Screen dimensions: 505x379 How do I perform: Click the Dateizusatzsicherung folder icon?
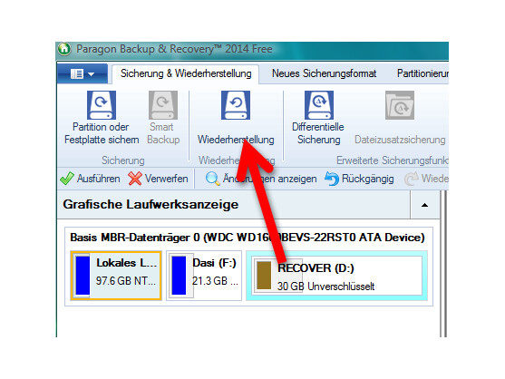pos(400,105)
